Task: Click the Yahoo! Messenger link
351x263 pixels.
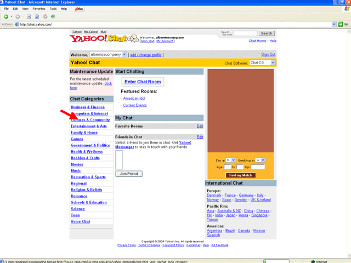Action: pyautogui.click(x=153, y=145)
